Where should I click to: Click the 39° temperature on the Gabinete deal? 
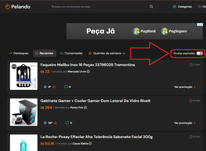coord(50,123)
